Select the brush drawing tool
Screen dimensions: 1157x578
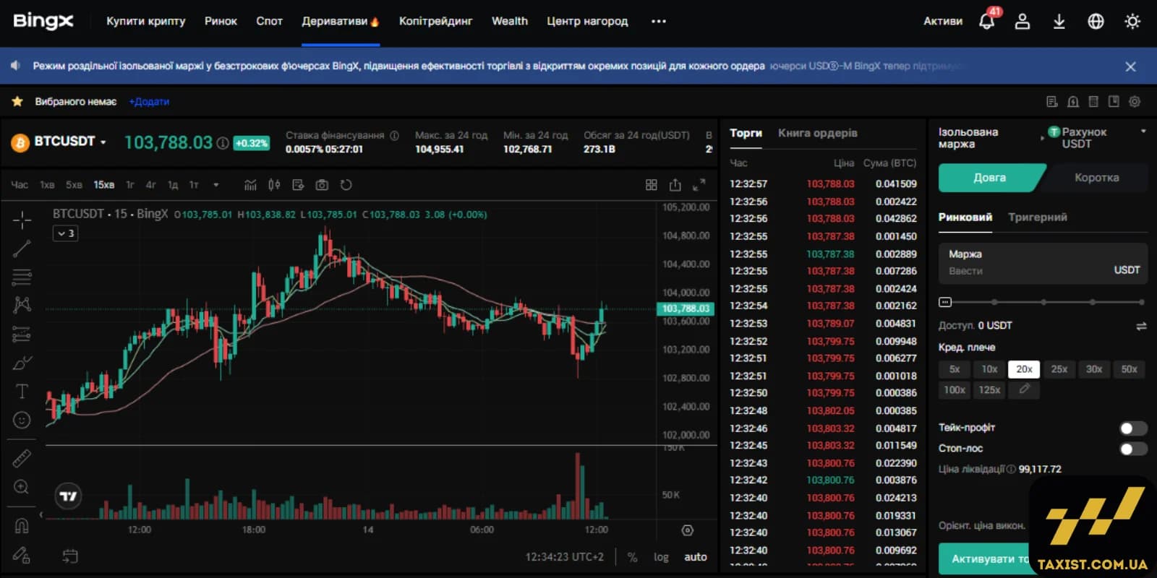(22, 363)
